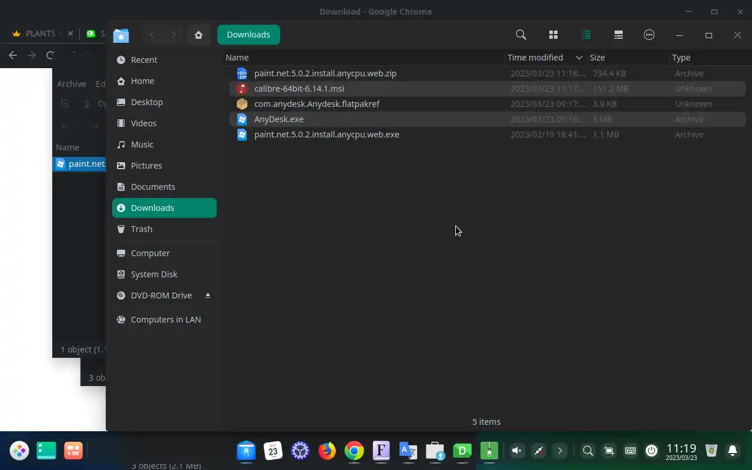Open the Font viewer dock icon

coord(381,451)
